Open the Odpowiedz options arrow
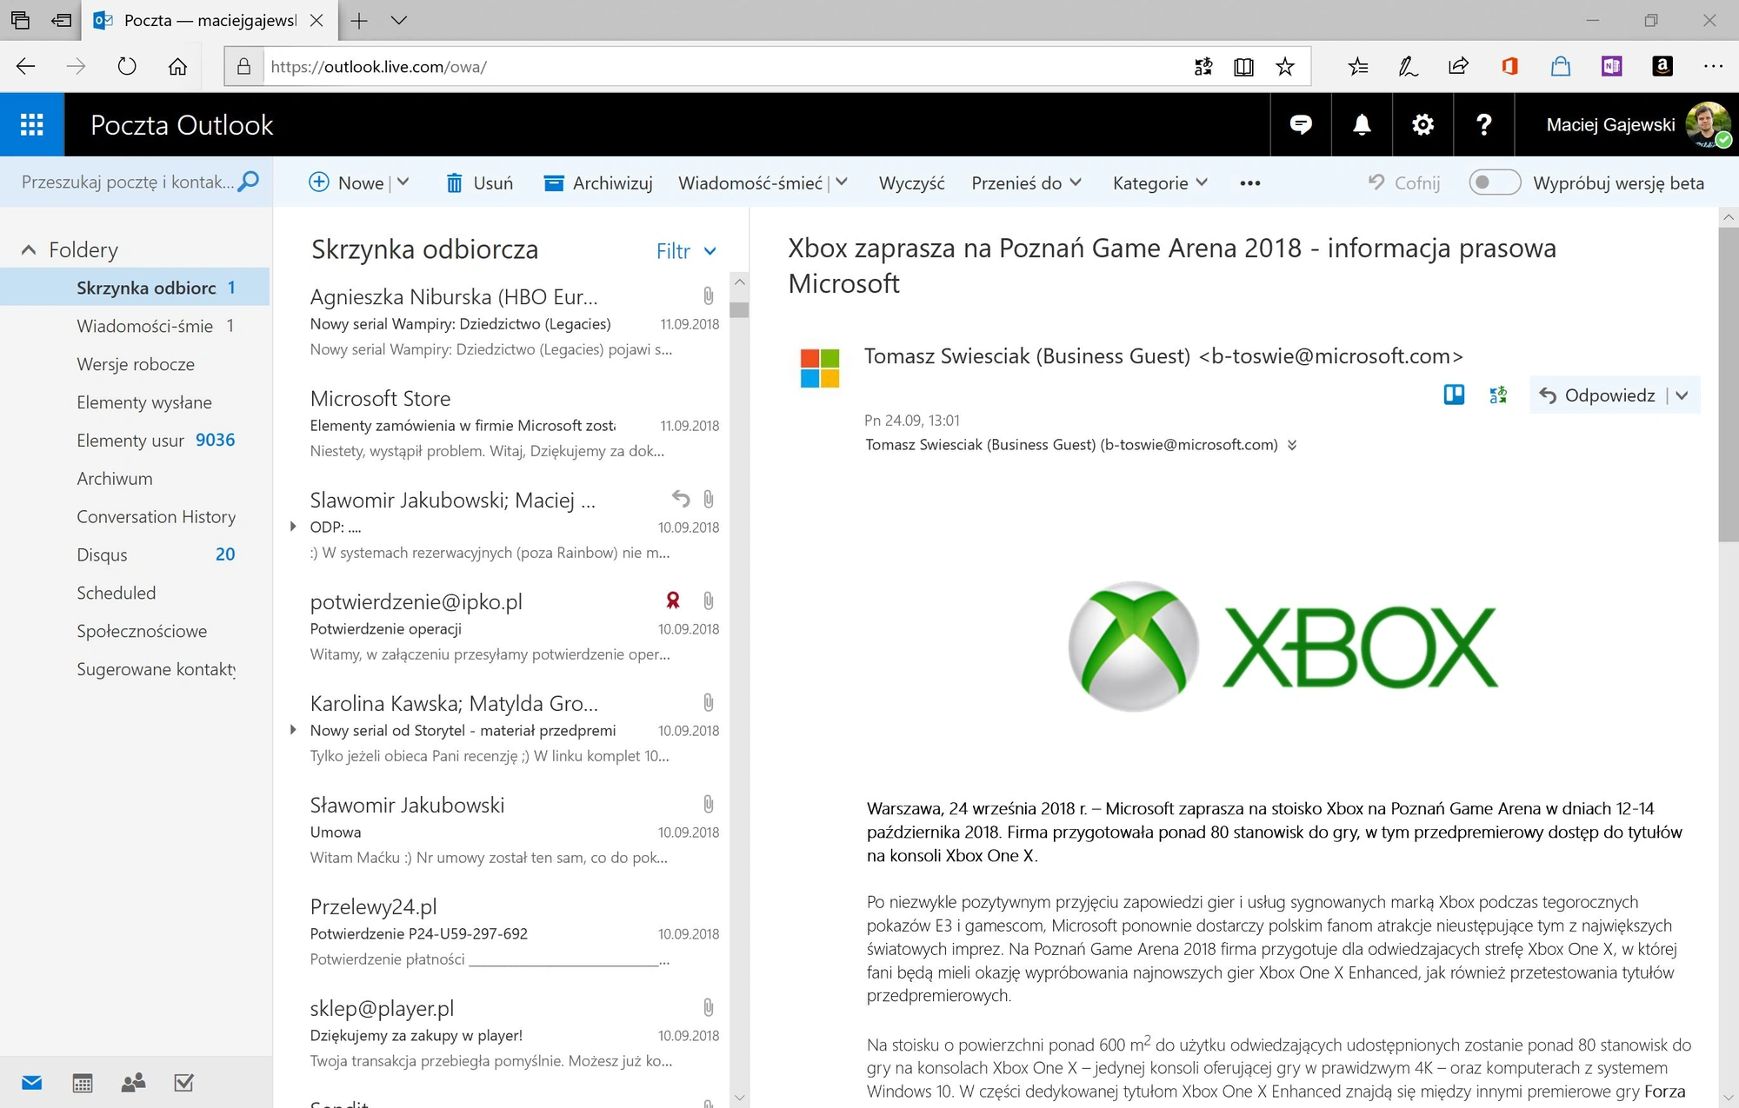 [1682, 395]
